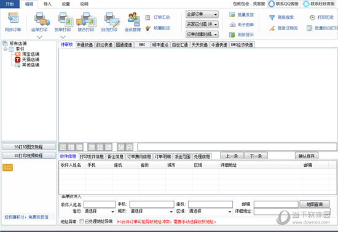Click 33打印图文教程 button
This screenshot has width=338, height=232.
click(29, 147)
